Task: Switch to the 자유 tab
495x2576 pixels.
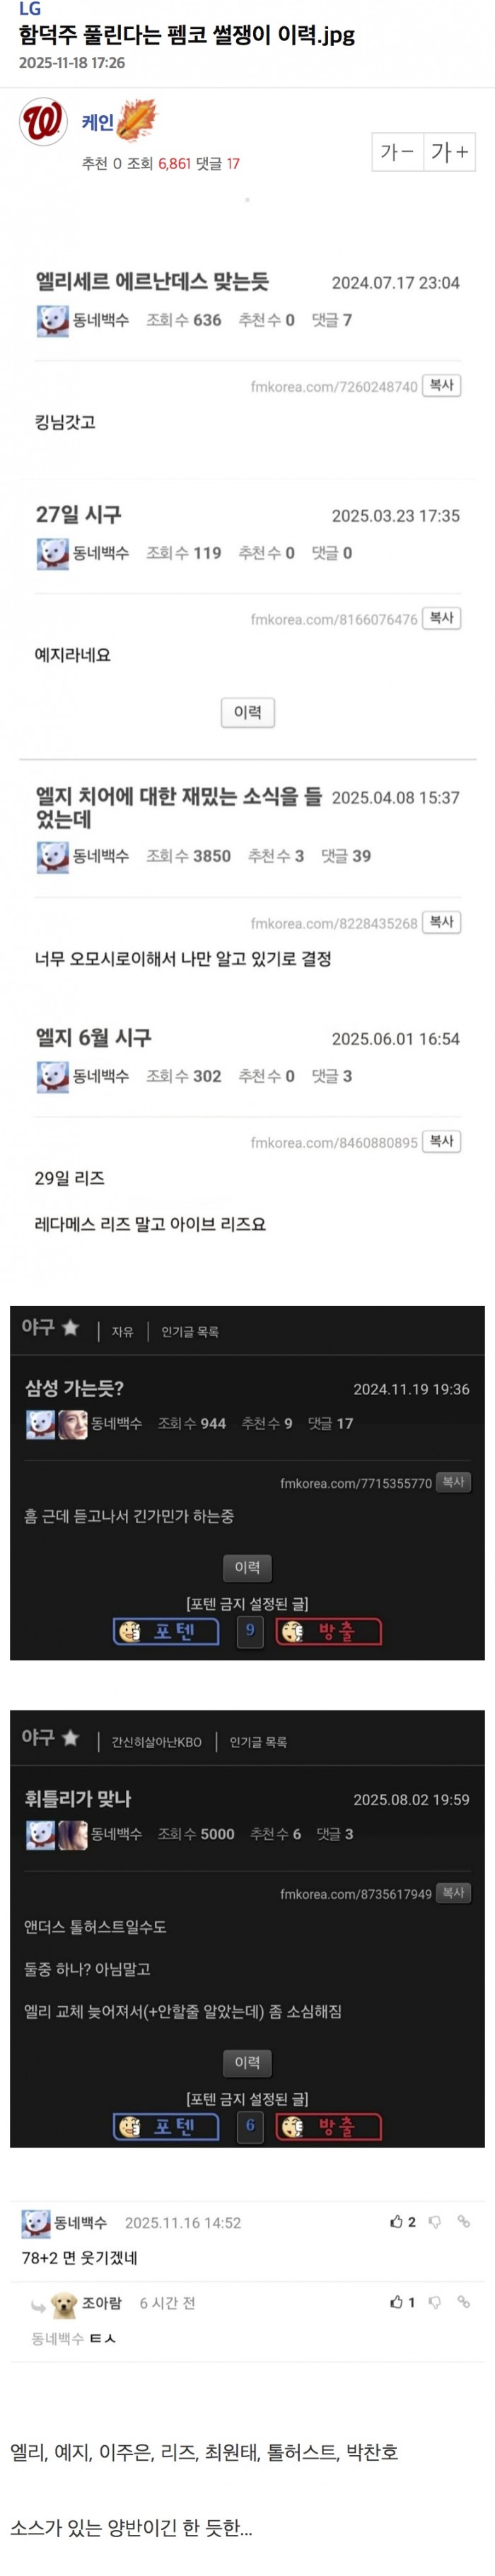Action: pyautogui.click(x=122, y=1331)
